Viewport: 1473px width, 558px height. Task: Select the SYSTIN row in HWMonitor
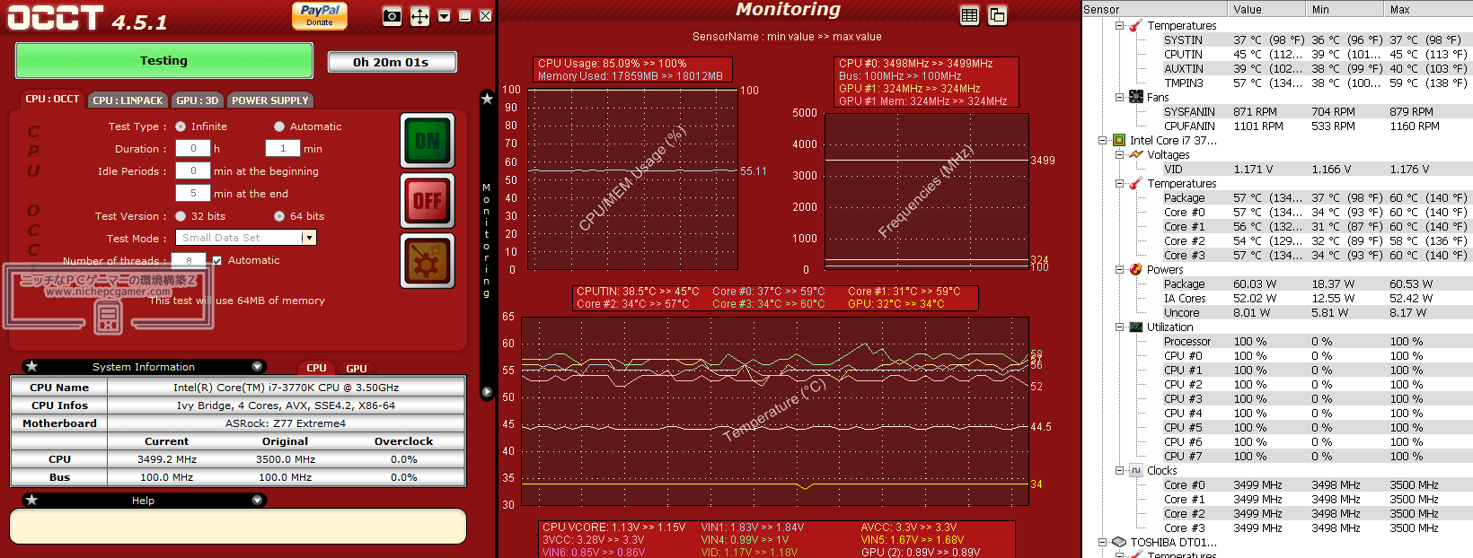click(x=1316, y=39)
